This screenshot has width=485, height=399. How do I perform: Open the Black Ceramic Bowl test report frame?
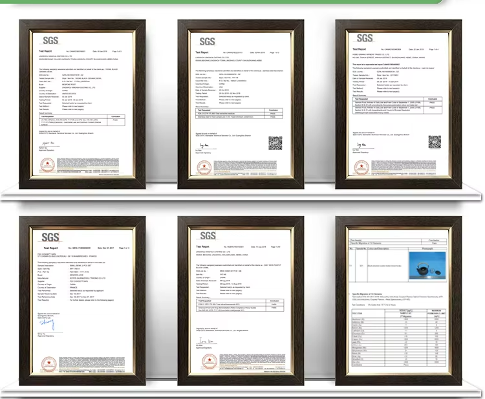(x=82, y=104)
